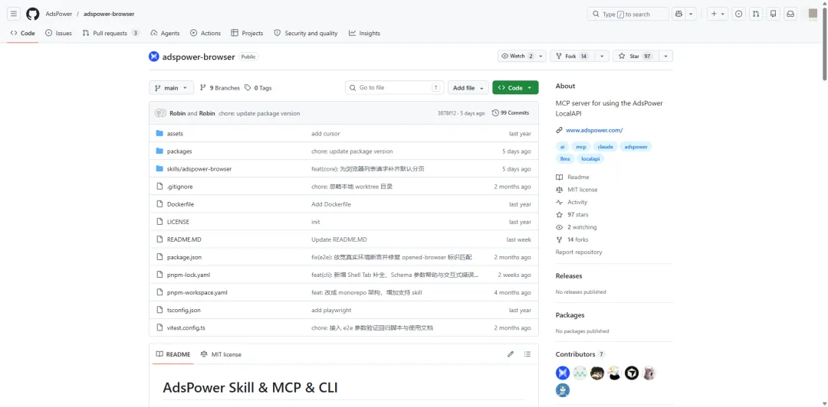Open the hamburger navigation menu

pyautogui.click(x=15, y=14)
